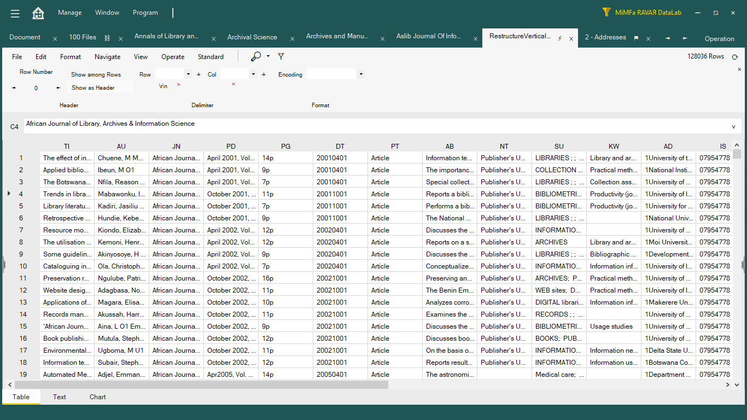Expand the cell content bar chevron
The height and width of the screenshot is (420, 747).
click(x=733, y=127)
